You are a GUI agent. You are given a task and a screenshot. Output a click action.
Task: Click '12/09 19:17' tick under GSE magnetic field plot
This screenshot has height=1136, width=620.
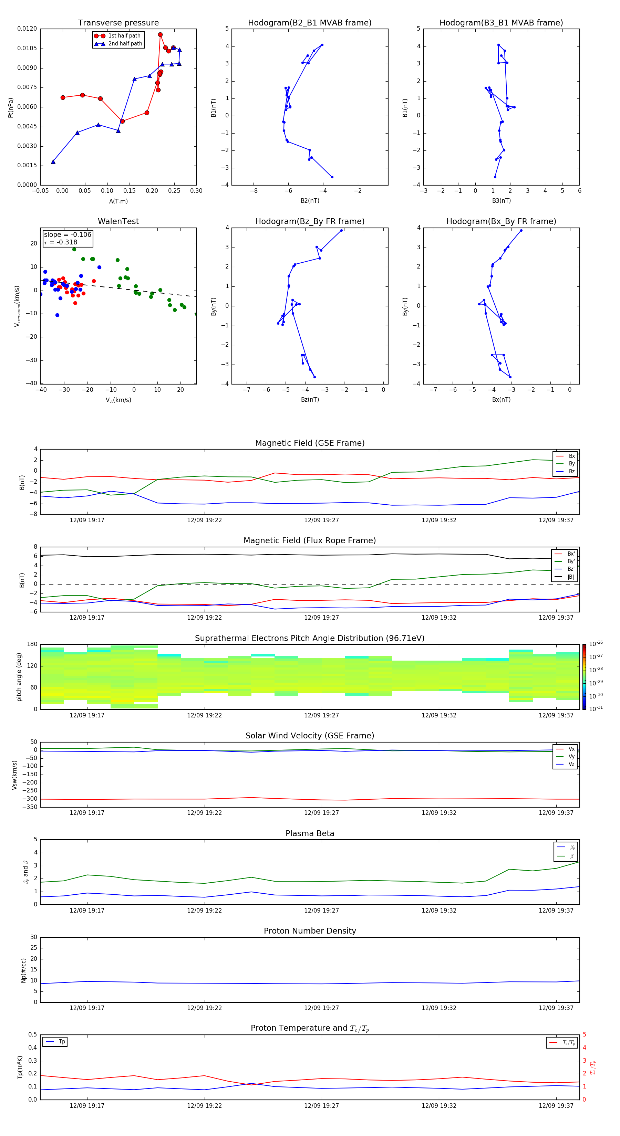(87, 520)
